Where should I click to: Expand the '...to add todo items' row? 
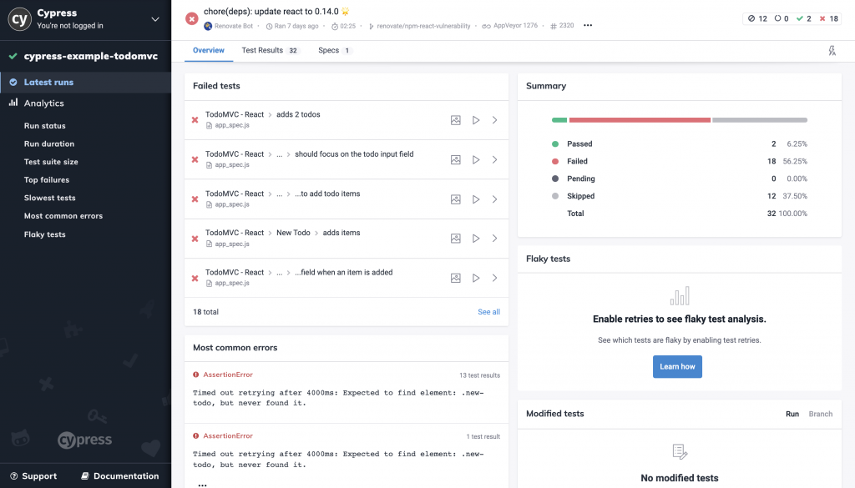(x=494, y=199)
